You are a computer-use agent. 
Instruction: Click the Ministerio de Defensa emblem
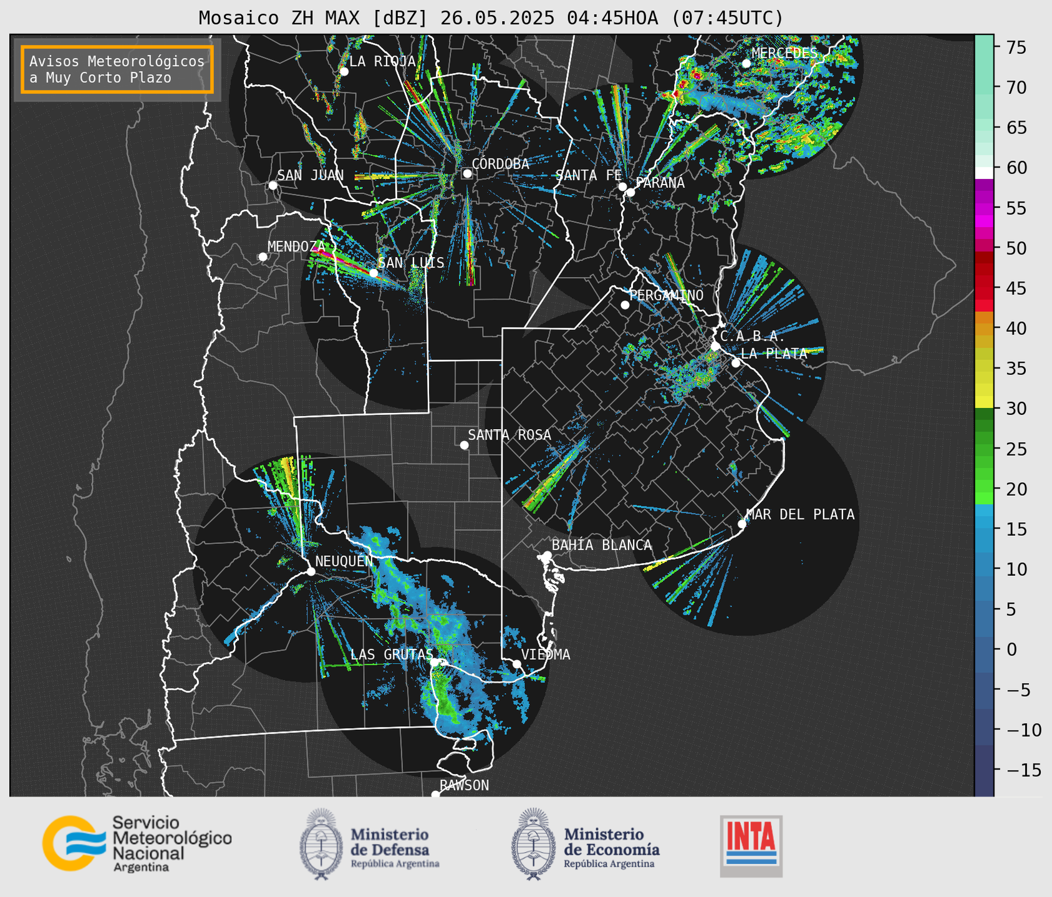click(x=322, y=844)
